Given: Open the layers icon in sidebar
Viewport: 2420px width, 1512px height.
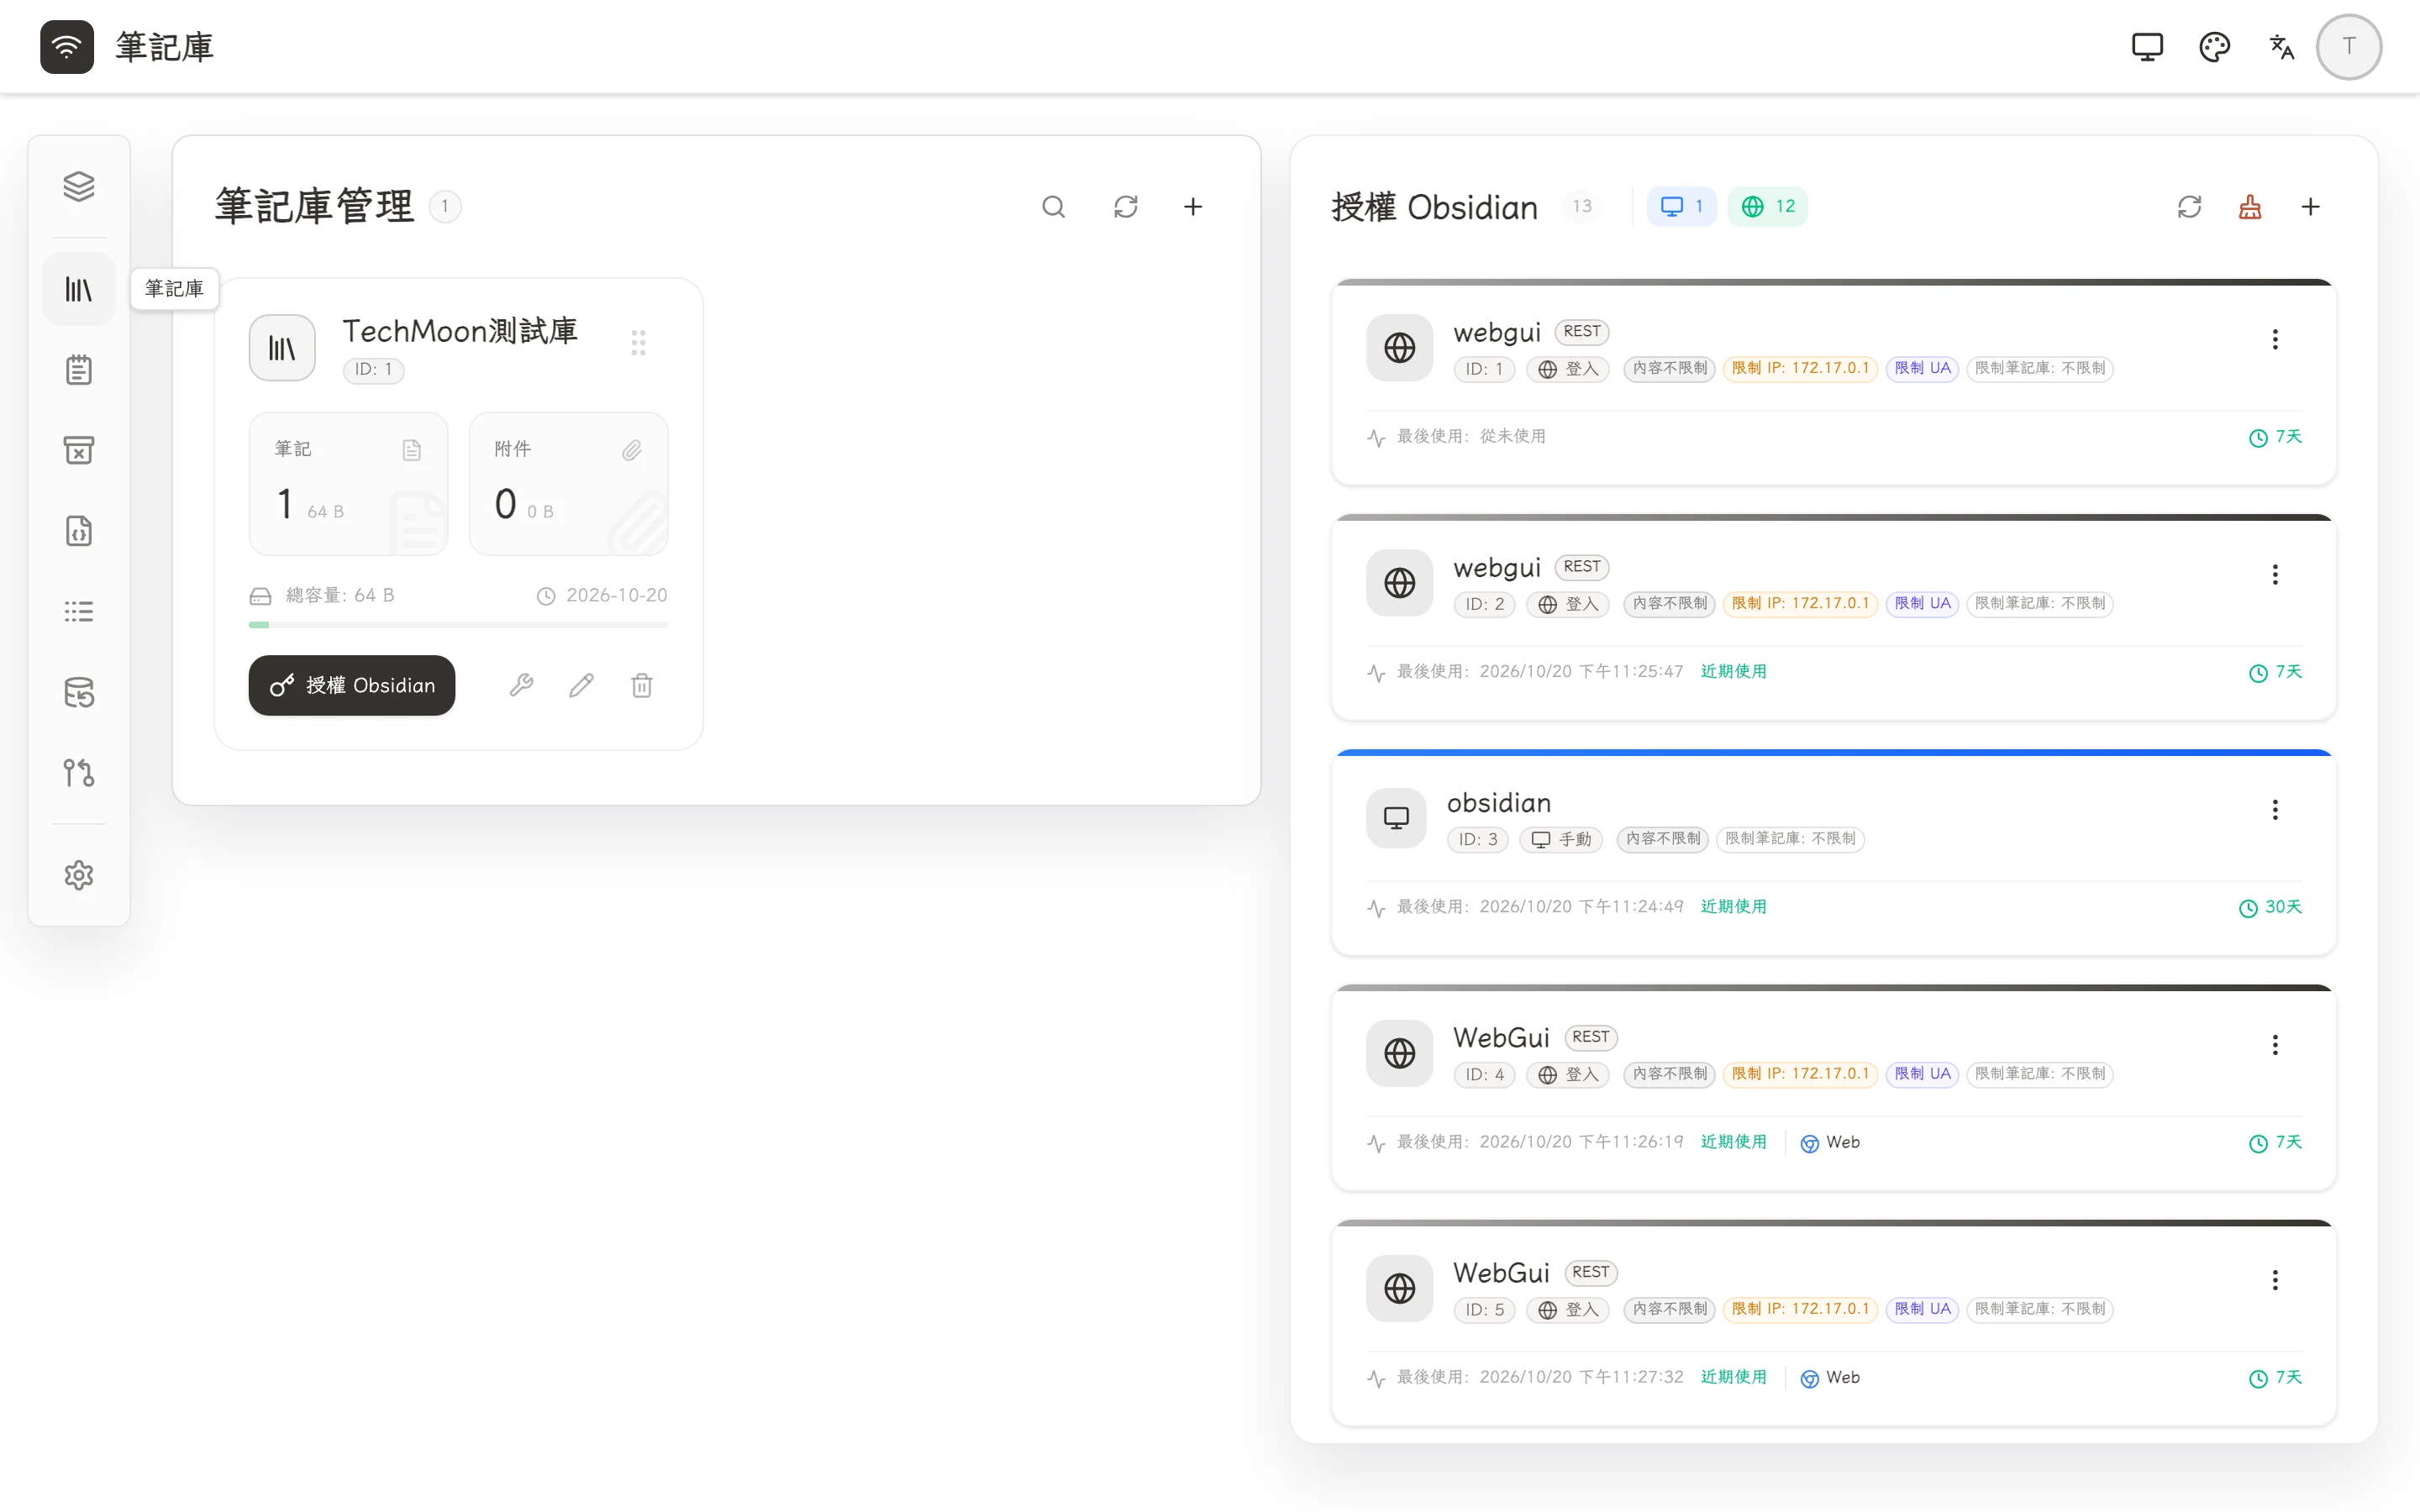Looking at the screenshot, I should point(79,186).
